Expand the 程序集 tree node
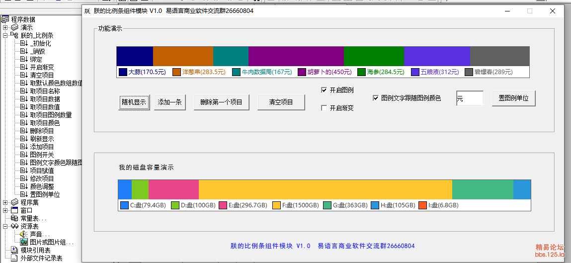This screenshot has width=571, height=263. pyautogui.click(x=5, y=202)
